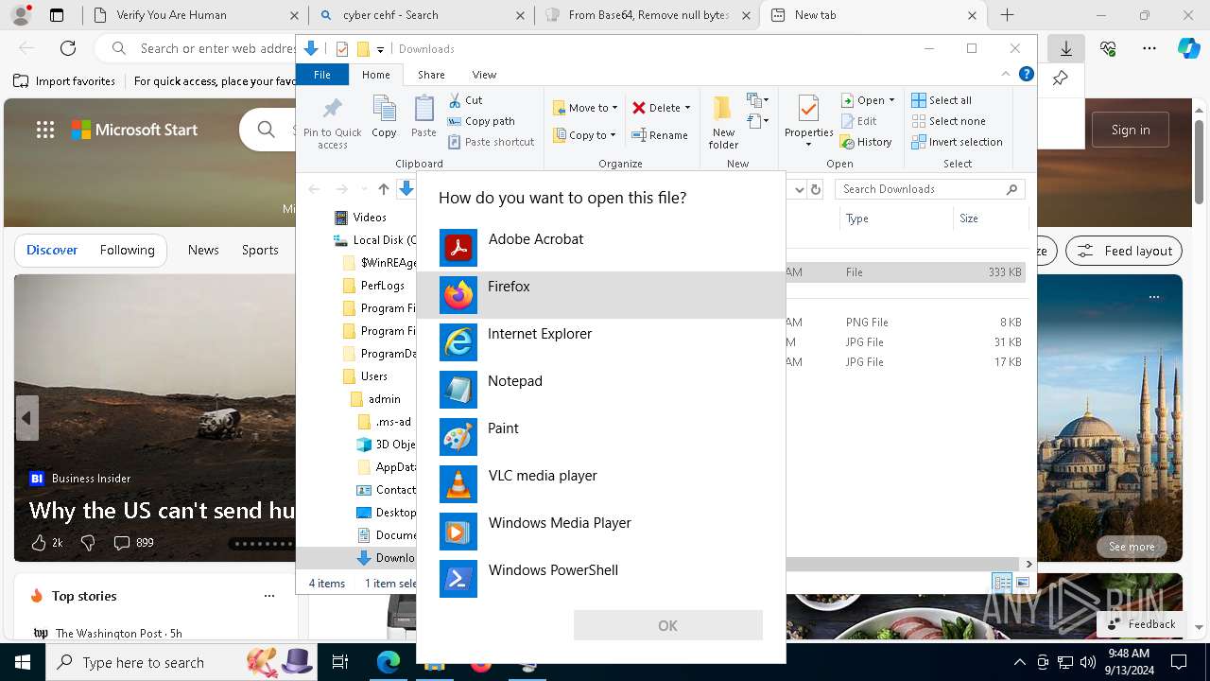Open Sports category on Microsoft Start
Viewport: 1210px width, 681px height.
pos(260,250)
